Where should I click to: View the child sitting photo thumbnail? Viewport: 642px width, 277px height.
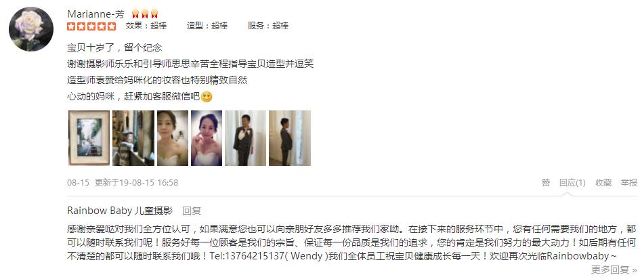[x=133, y=138]
